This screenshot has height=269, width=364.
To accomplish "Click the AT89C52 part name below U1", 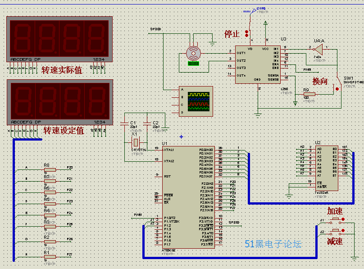I will point(168,251).
